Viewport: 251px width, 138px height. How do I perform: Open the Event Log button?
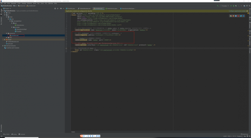point(244,134)
